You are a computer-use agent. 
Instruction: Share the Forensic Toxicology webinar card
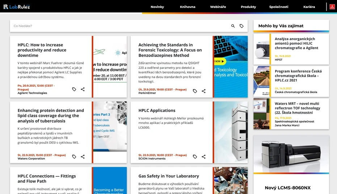[x=203, y=91]
